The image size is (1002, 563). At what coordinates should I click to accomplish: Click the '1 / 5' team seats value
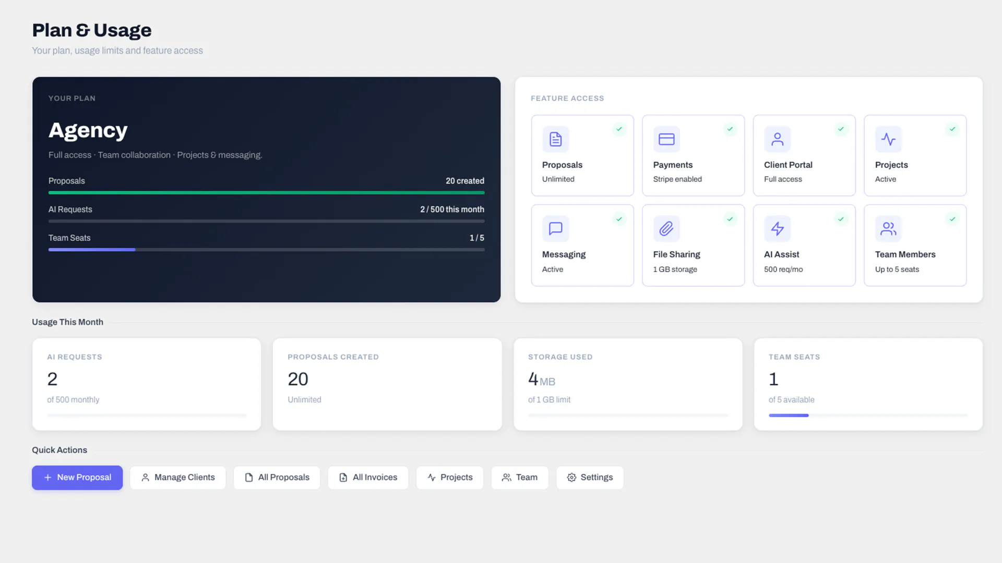point(476,238)
